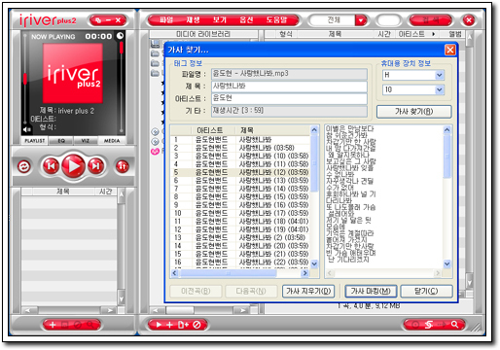
Task: Select result row 2 사랑했나봐 (03:58)
Action: point(240,148)
